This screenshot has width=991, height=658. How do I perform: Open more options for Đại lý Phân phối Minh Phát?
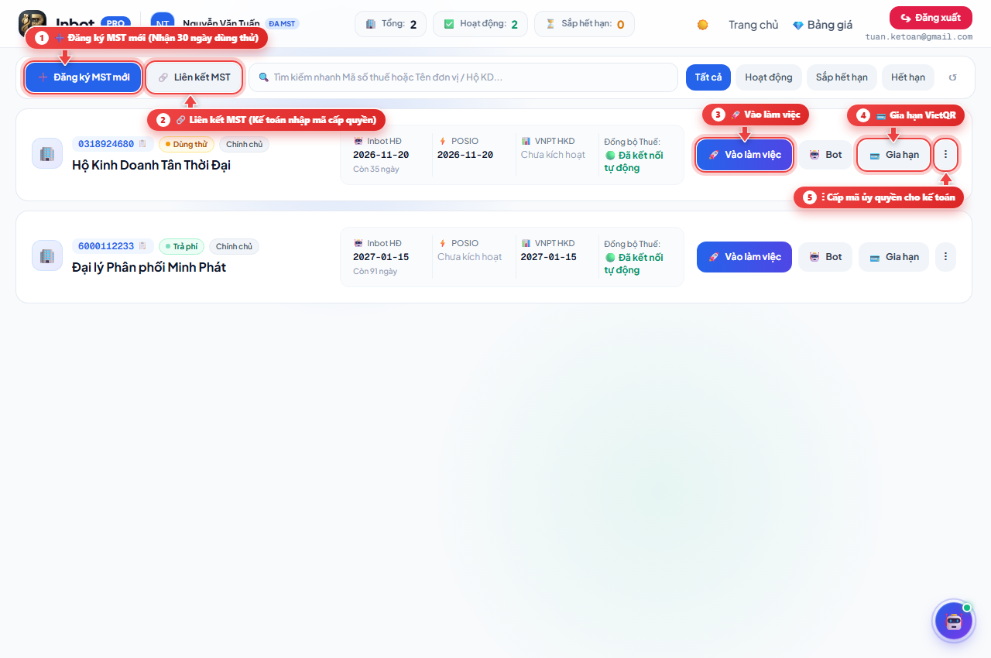tap(945, 257)
